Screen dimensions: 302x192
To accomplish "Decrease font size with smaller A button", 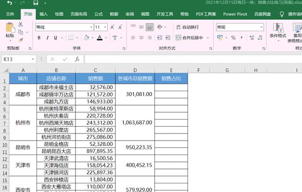I will point(120,27).
